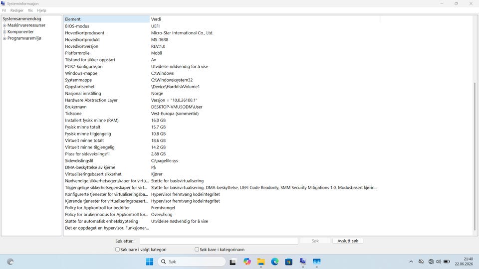This screenshot has width=479, height=269.
Task: Select 'Fysisk minne tilgjengelig' row
Action: click(x=222, y=134)
